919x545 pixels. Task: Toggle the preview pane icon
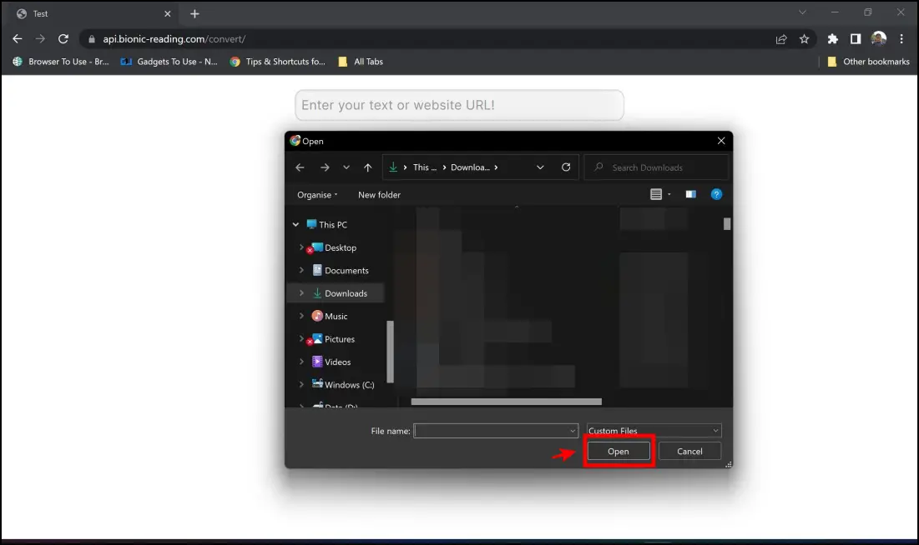(691, 194)
